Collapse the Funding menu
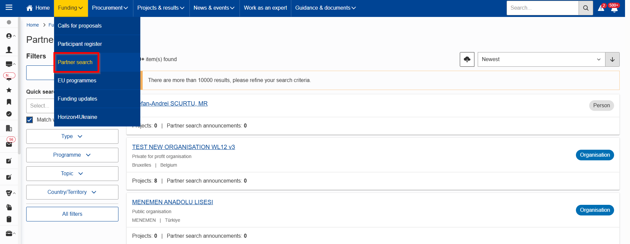 (71, 8)
